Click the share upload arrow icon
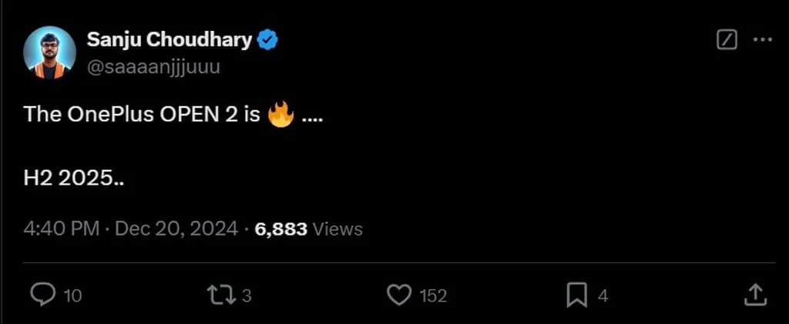 755,294
